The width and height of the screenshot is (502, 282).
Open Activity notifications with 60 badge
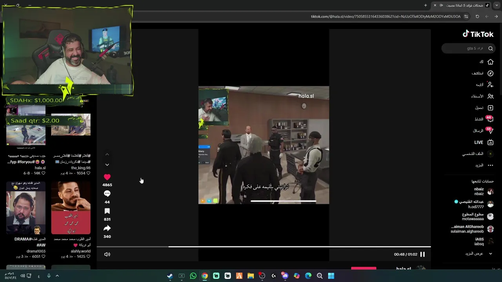(x=489, y=119)
